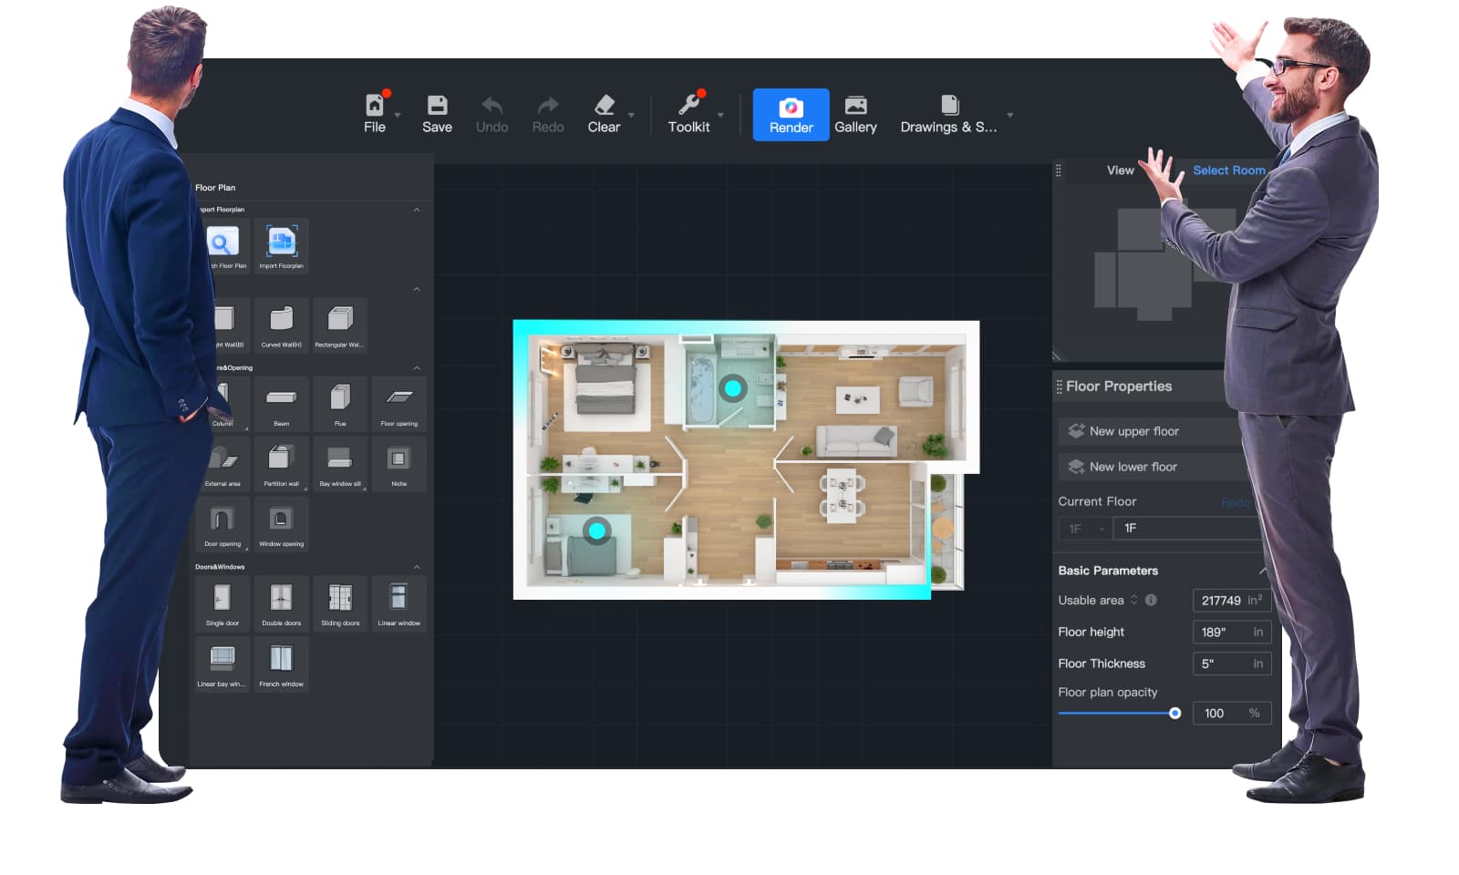This screenshot has width=1459, height=875.
Task: Select the Rectangular Wall tool
Action: (x=340, y=324)
